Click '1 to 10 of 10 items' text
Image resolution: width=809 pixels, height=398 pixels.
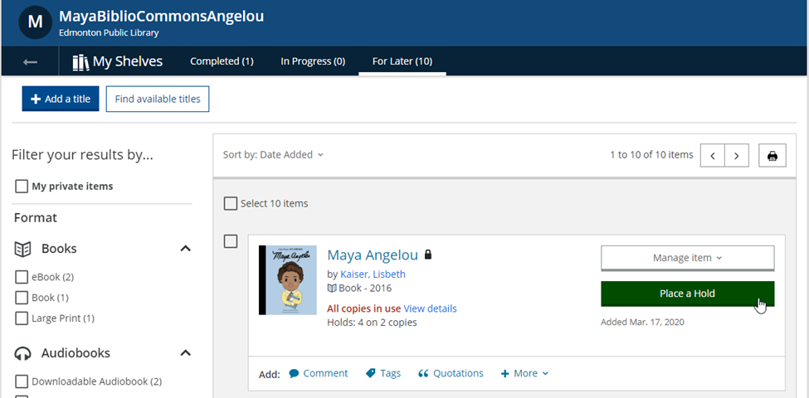[x=651, y=155]
